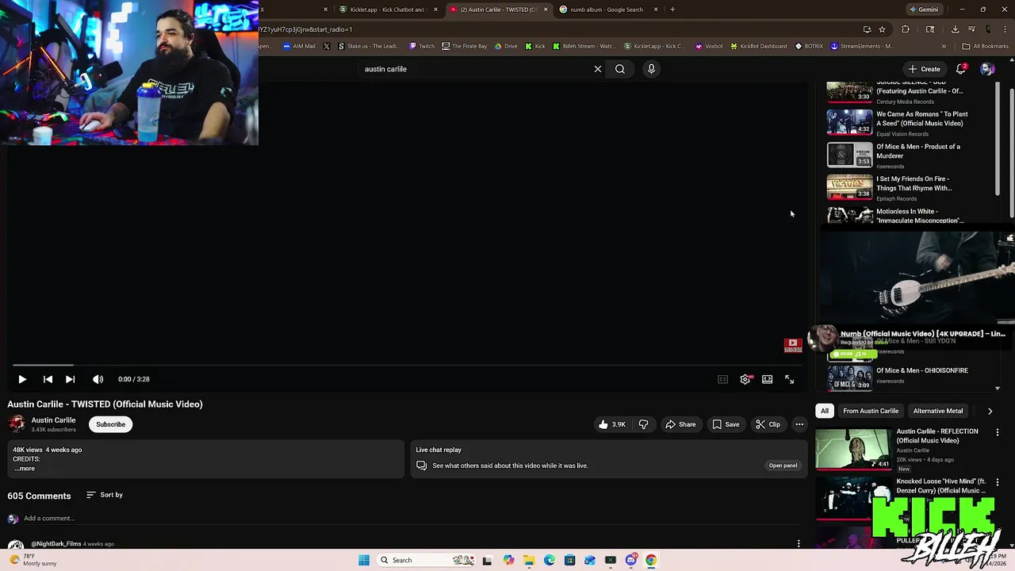The width and height of the screenshot is (1015, 571).
Task: Open Chrome extensions puzzle icon
Action: pyautogui.click(x=906, y=29)
